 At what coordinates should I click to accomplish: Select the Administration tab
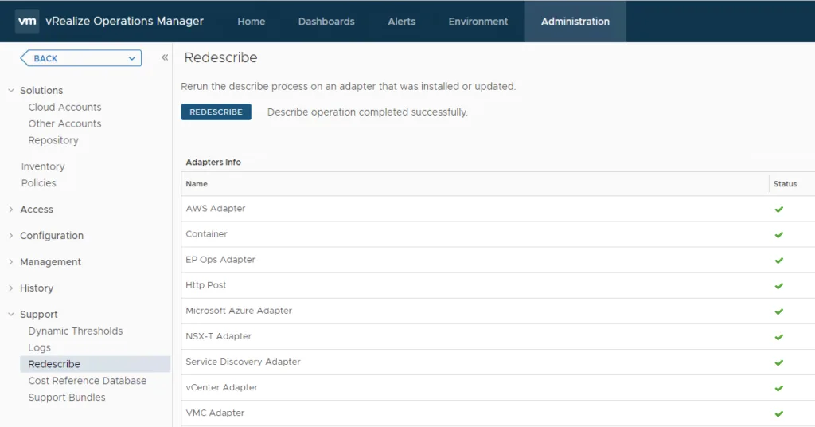[575, 22]
